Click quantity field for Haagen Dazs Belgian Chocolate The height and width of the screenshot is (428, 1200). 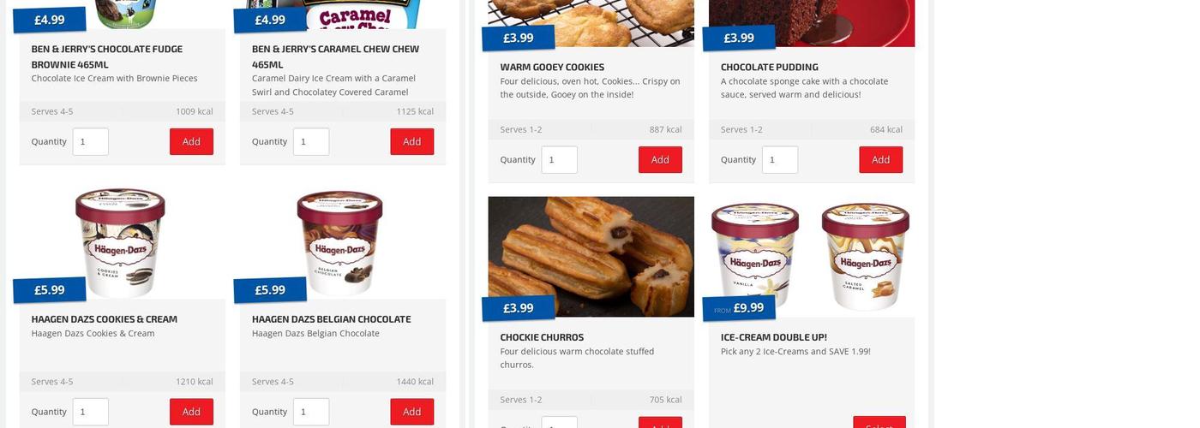tap(311, 412)
